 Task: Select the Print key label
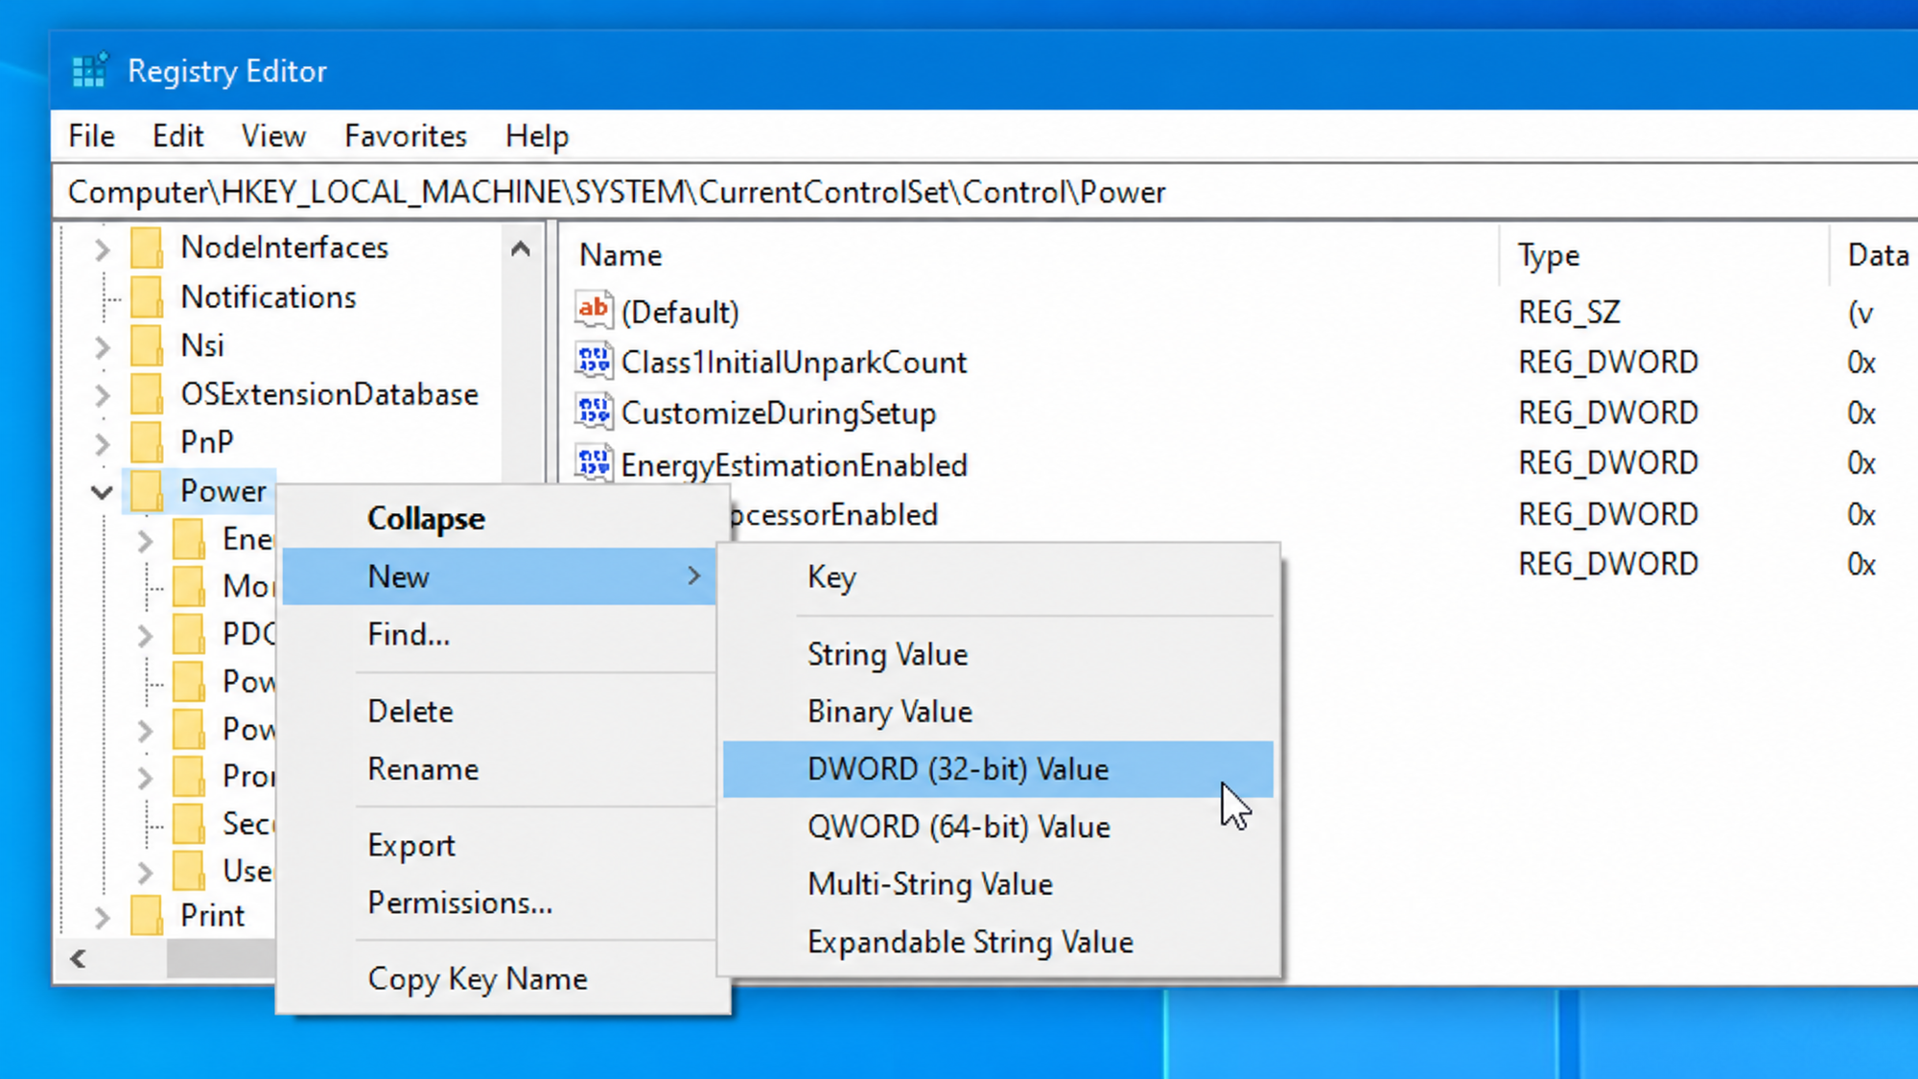[x=212, y=916]
